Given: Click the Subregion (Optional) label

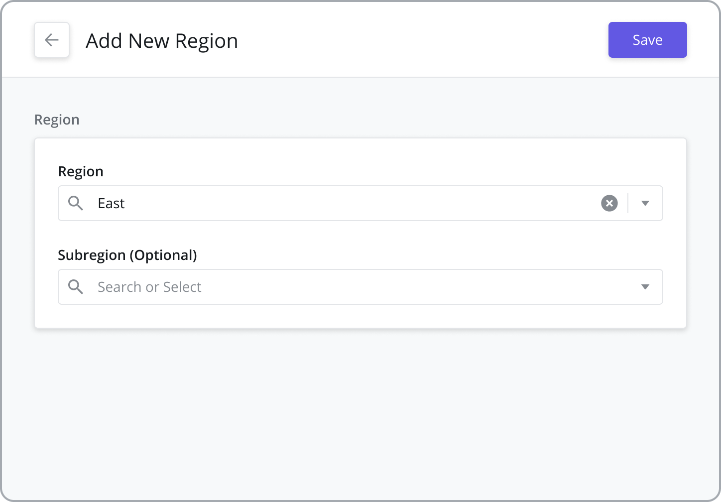Looking at the screenshot, I should click(127, 255).
